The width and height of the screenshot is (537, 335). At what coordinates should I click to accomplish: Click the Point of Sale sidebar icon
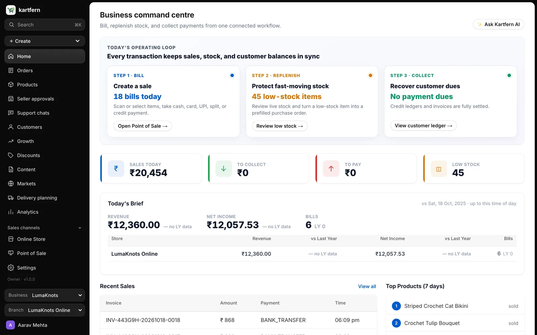point(11,253)
